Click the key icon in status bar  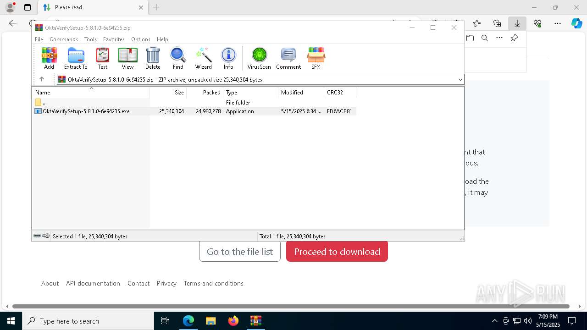click(46, 236)
